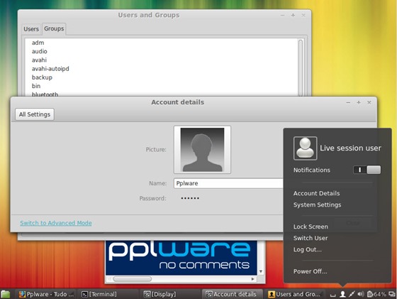Viewport: 397px width, 299px height.
Task: Open the battery 64% indicator
Action: 376,294
